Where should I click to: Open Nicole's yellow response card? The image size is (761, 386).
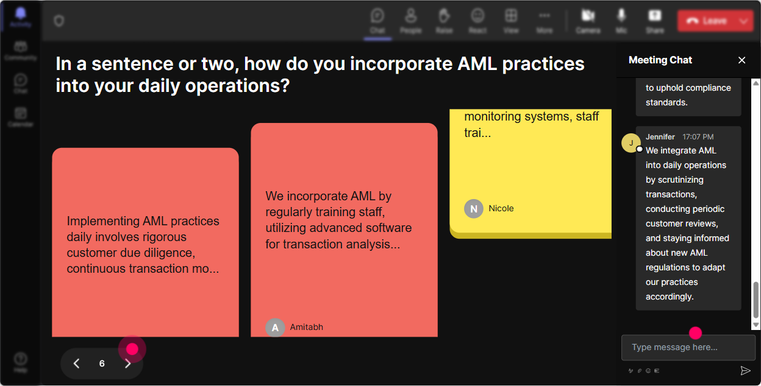(531, 174)
